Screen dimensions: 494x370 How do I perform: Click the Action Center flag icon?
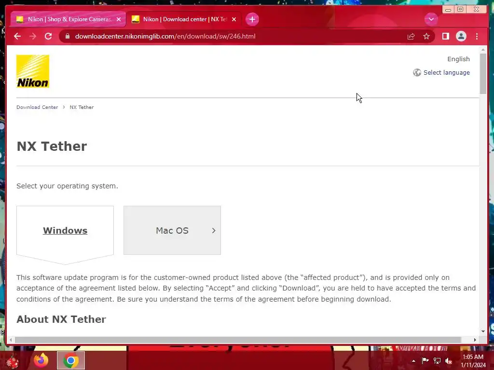click(425, 360)
